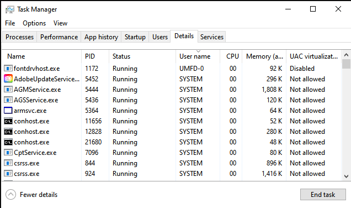Click console icon of conhost.exe PID 11656
The image size is (351, 208).
[8, 121]
